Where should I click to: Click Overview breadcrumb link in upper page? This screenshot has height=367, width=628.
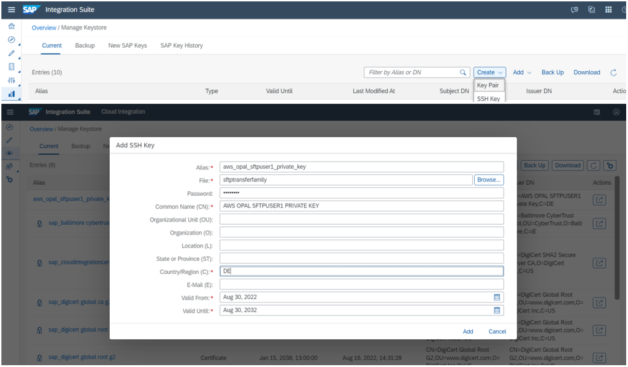tap(44, 28)
